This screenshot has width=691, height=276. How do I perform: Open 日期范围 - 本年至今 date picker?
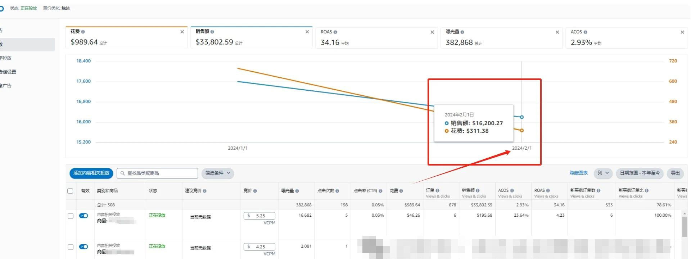pos(640,173)
